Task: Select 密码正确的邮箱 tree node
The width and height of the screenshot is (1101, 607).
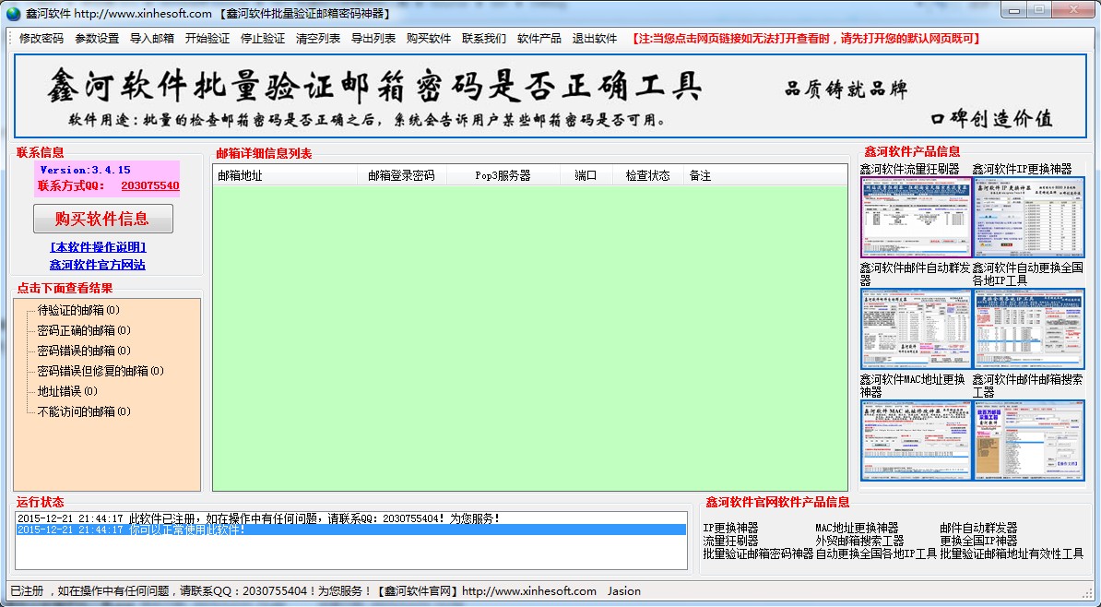Action: coord(84,330)
